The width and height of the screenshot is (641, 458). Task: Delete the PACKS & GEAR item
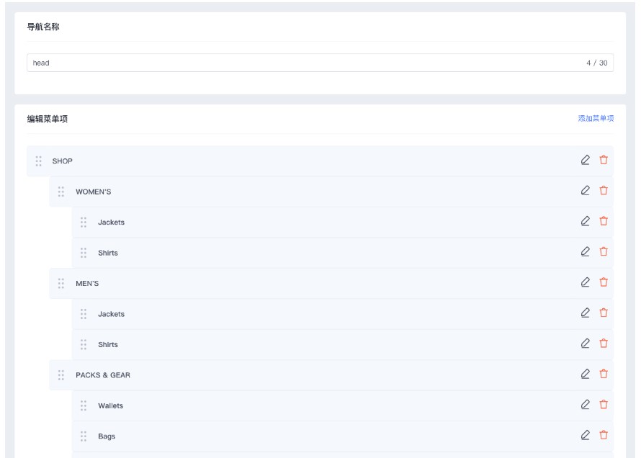pyautogui.click(x=604, y=374)
